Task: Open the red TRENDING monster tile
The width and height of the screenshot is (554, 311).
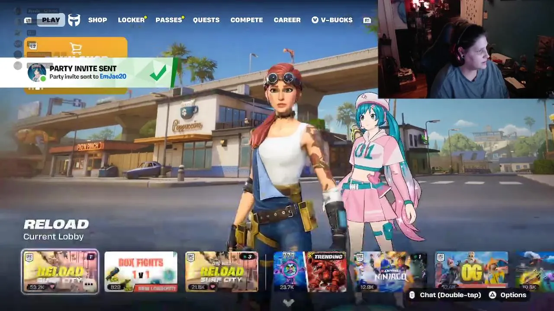Action: 327,272
